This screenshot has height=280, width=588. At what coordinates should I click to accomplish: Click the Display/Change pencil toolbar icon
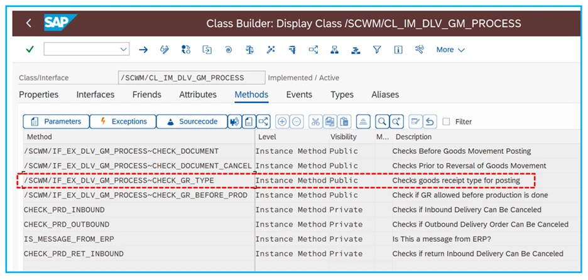(x=165, y=50)
